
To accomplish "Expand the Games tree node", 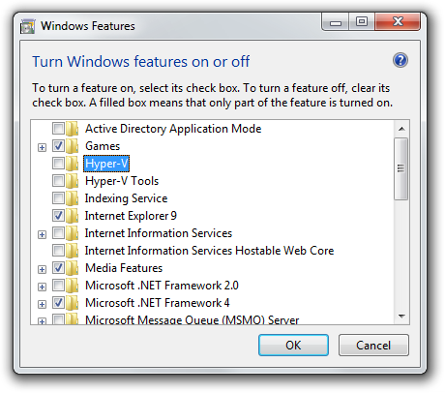I will point(42,147).
